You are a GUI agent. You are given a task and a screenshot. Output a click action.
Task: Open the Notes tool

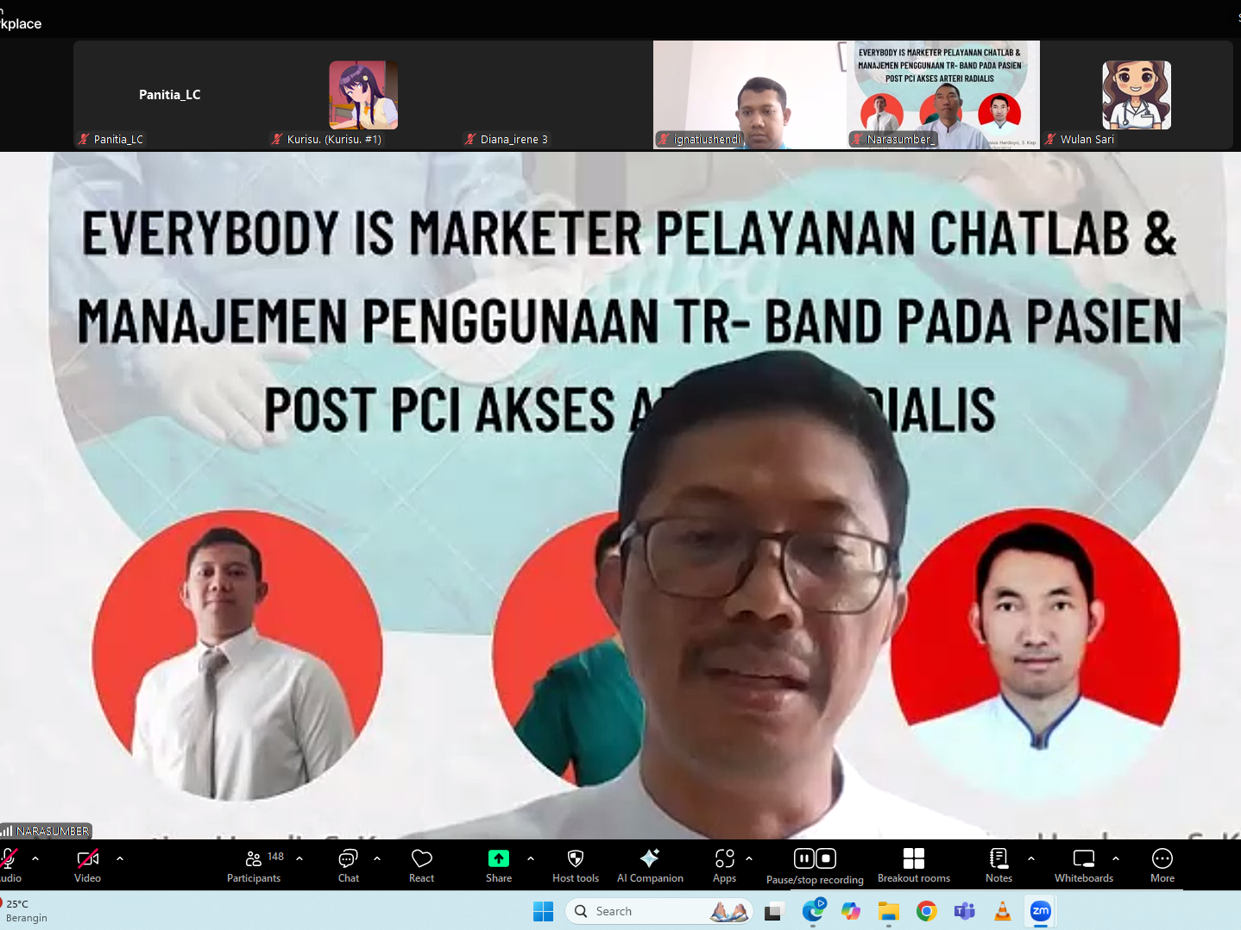(998, 865)
